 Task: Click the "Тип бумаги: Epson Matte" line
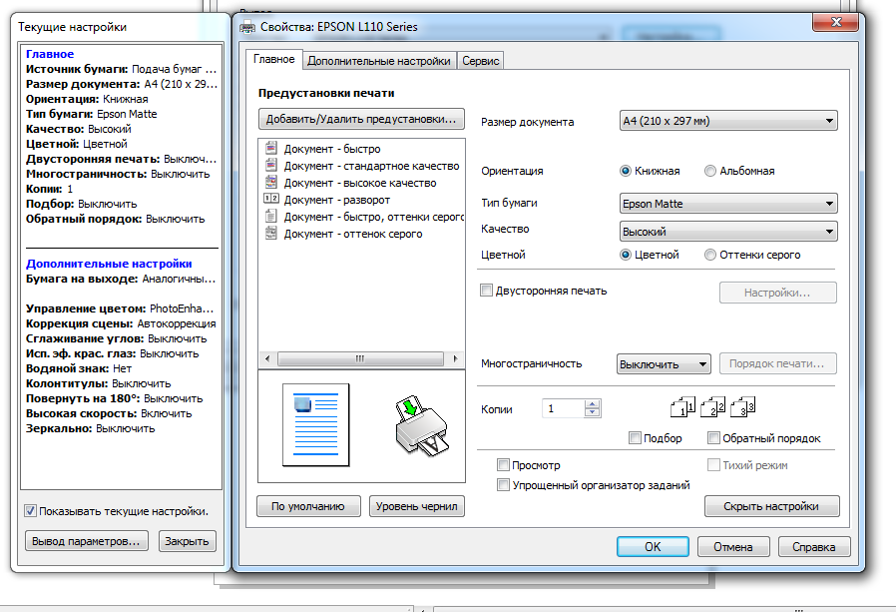coord(92,114)
